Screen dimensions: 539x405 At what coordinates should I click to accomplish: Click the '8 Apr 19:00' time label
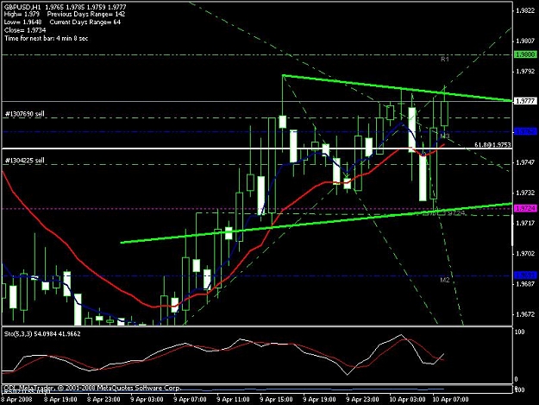pos(60,400)
